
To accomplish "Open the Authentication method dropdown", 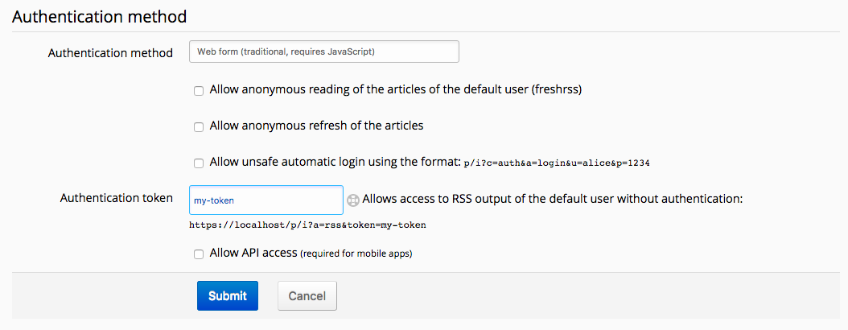I will [323, 52].
